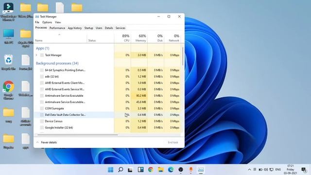This screenshot has width=311, height=175.
Task: Click the Task Manager process row icon
Action: tap(42, 55)
